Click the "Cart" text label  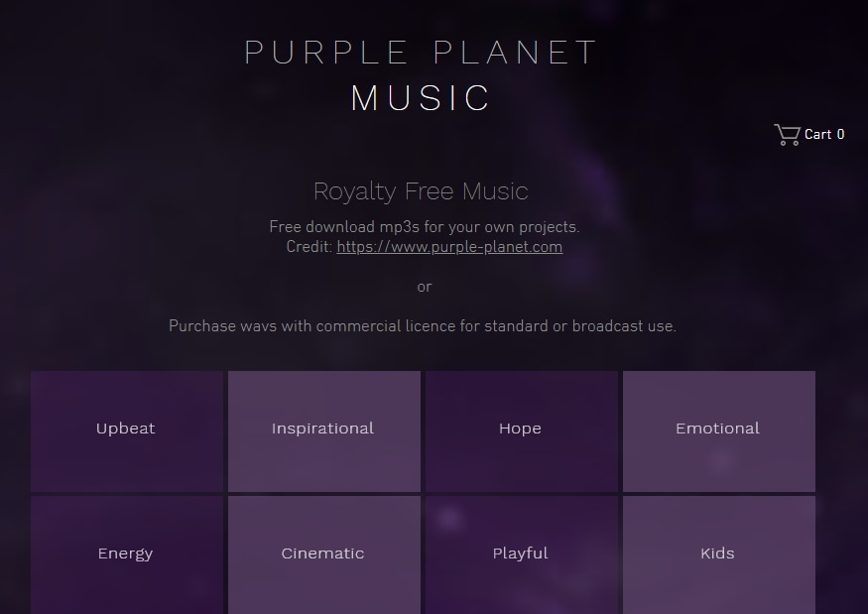[x=818, y=134]
